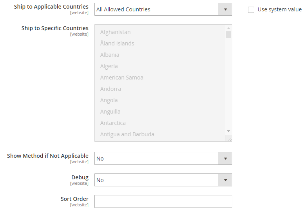Choose Andorra from the countries list

coord(110,89)
